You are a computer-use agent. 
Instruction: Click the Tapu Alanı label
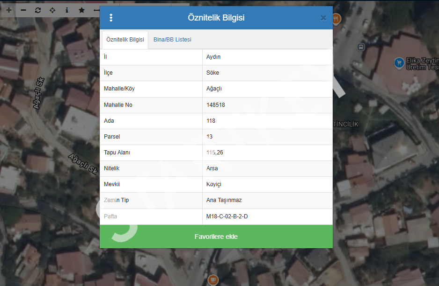pos(117,153)
